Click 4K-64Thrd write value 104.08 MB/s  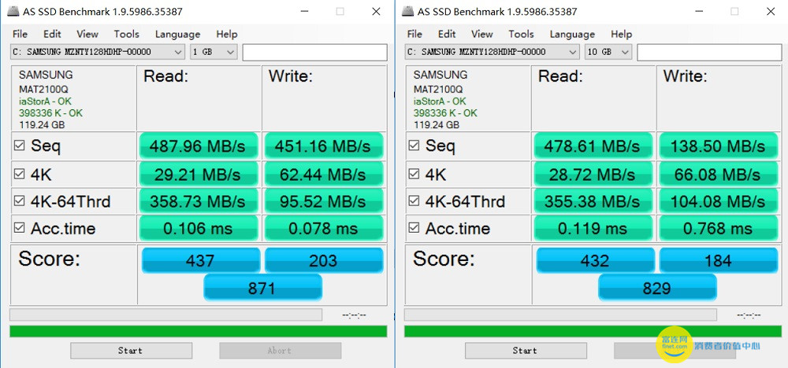coord(718,201)
